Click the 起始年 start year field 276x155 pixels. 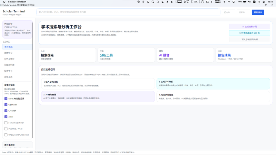pyautogui.click(x=228, y=12)
